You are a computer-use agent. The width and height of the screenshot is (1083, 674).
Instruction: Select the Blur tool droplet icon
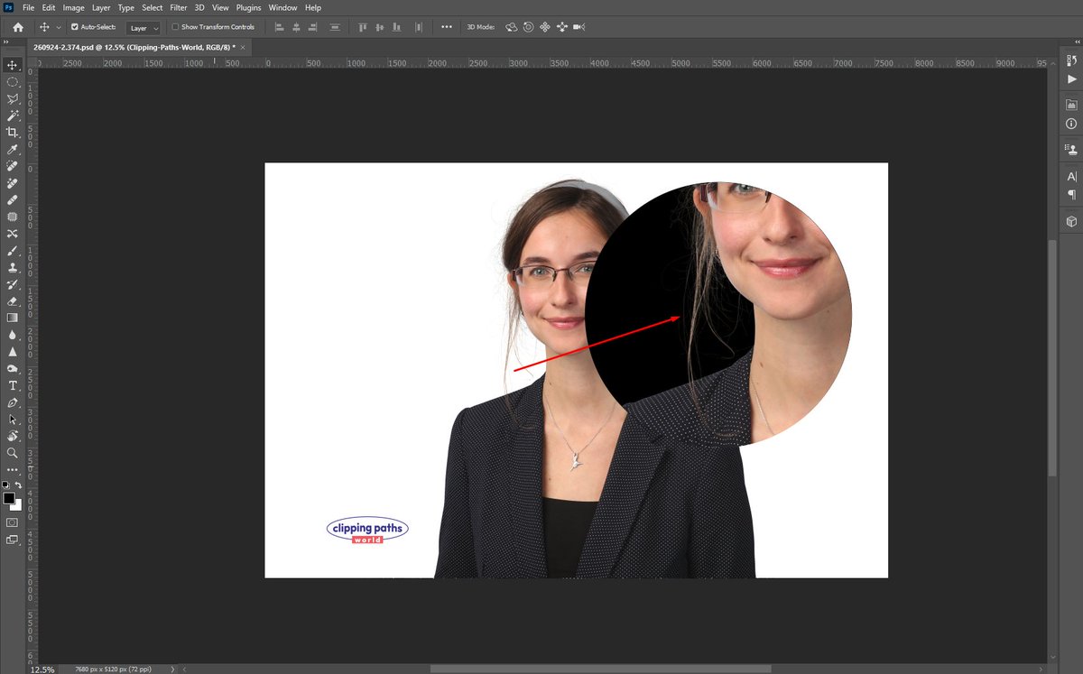(13, 335)
